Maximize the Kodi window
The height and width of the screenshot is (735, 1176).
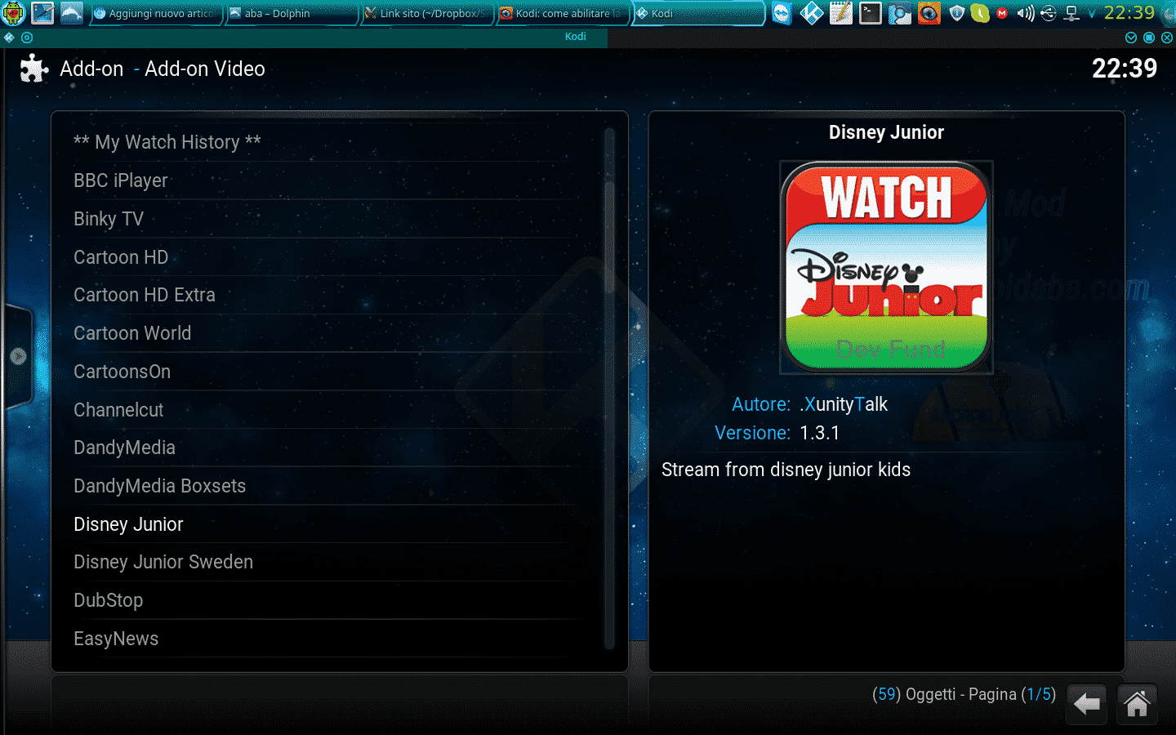coord(1149,38)
